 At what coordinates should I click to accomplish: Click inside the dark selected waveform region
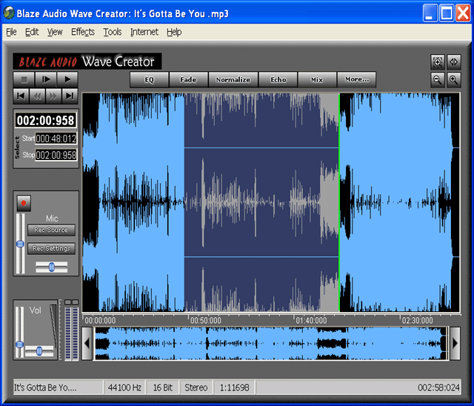coord(261,202)
